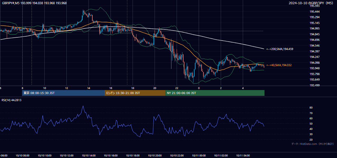This screenshot has width=337, height=158.
Task: Click price axis label 194.696
Action: [315, 40]
